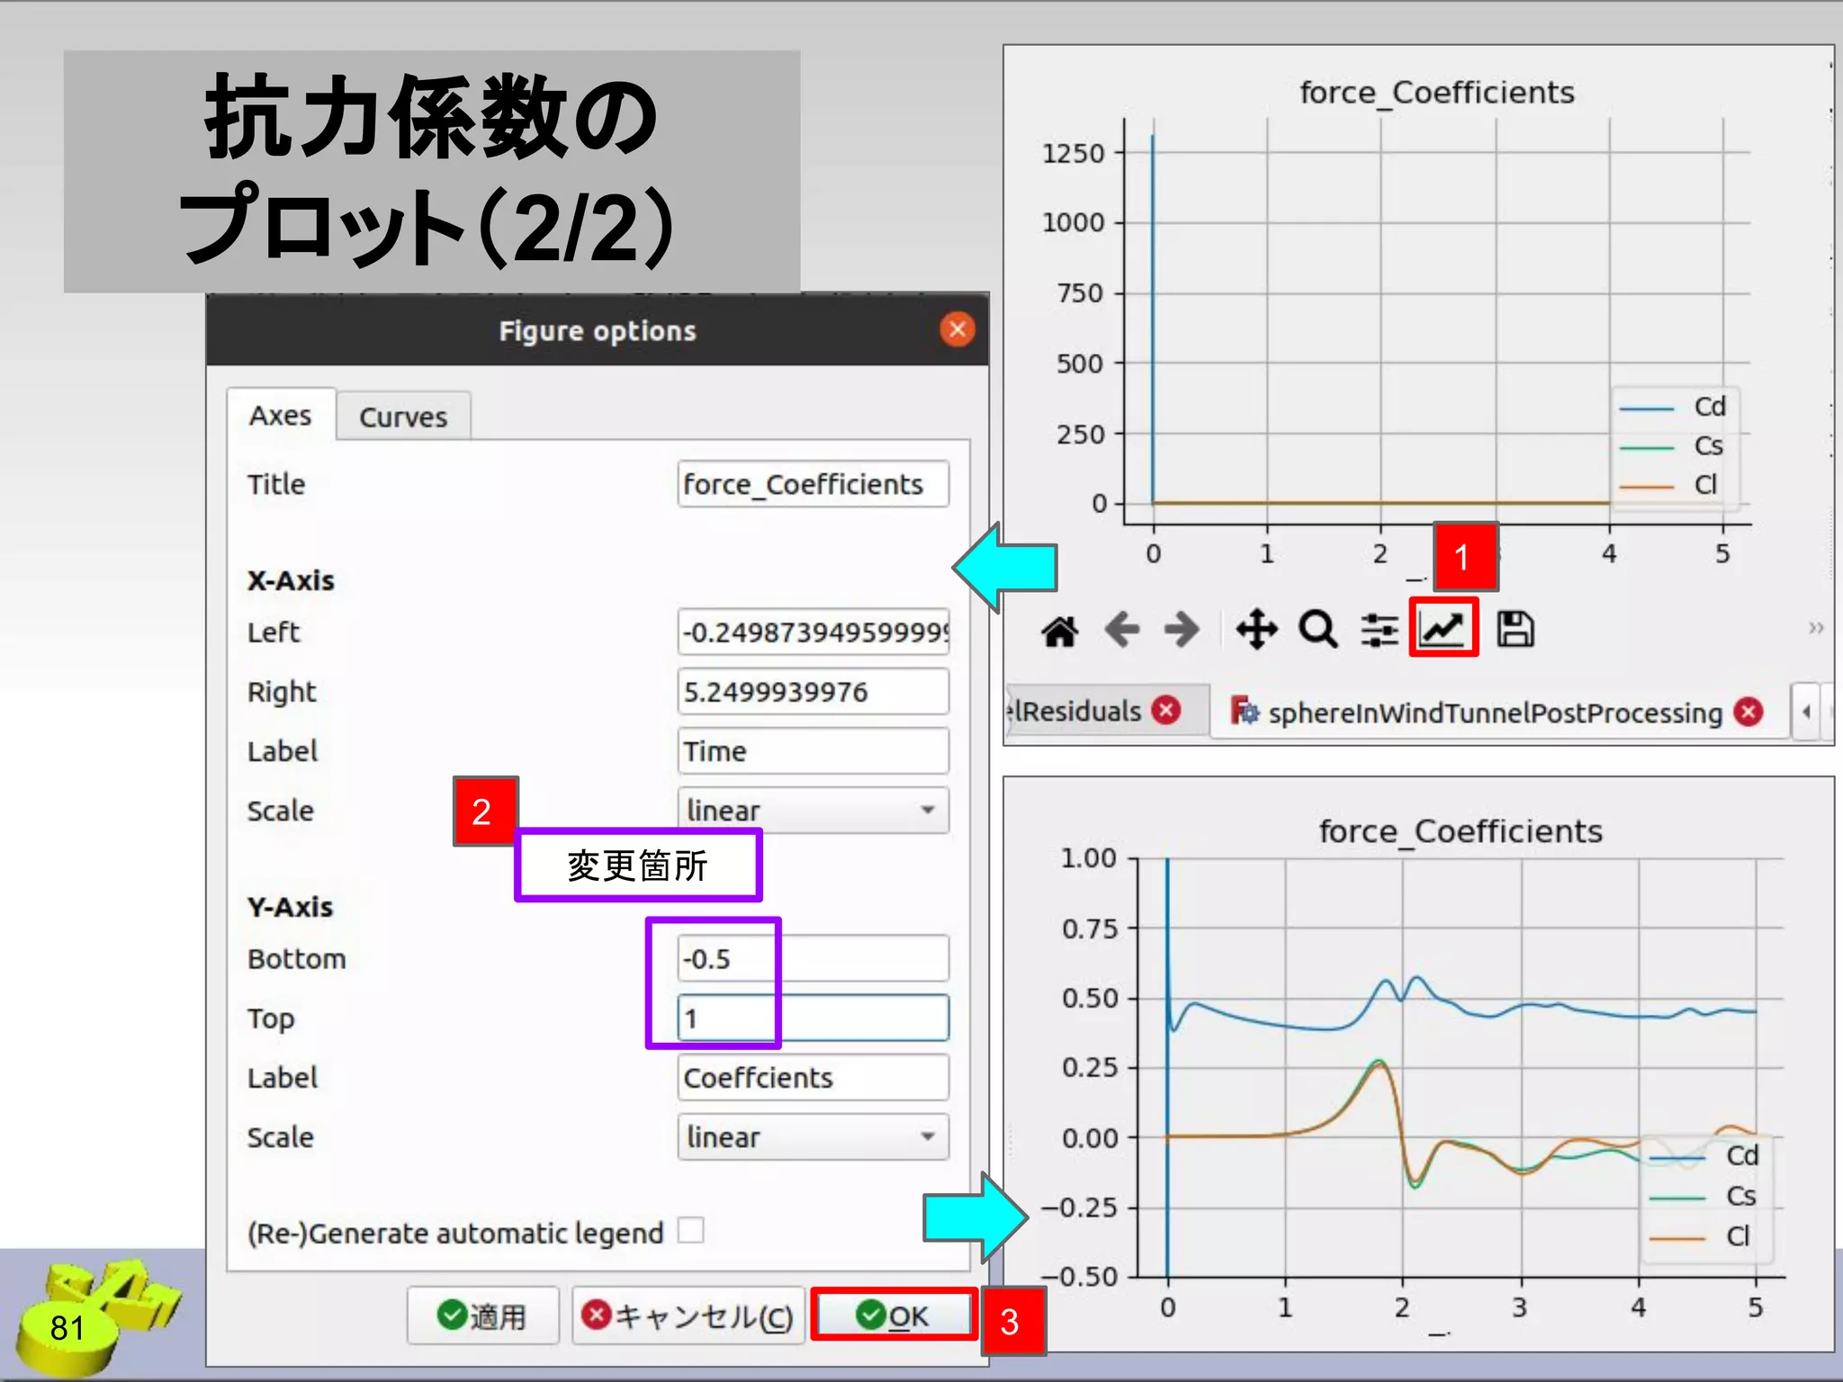Open the X-Axis Scale linear dropdown

813,810
